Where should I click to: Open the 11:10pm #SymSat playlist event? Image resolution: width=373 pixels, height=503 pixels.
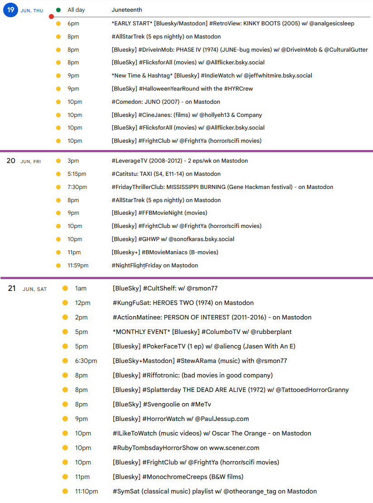215,492
